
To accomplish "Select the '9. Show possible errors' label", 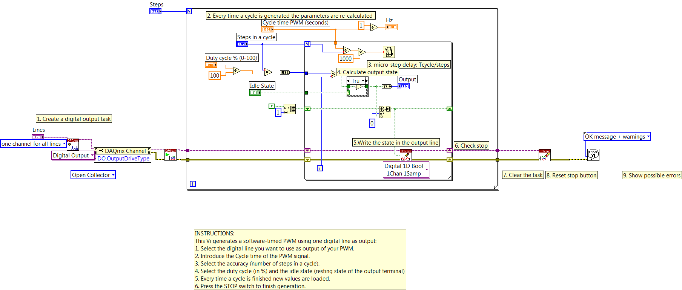I will coord(652,175).
